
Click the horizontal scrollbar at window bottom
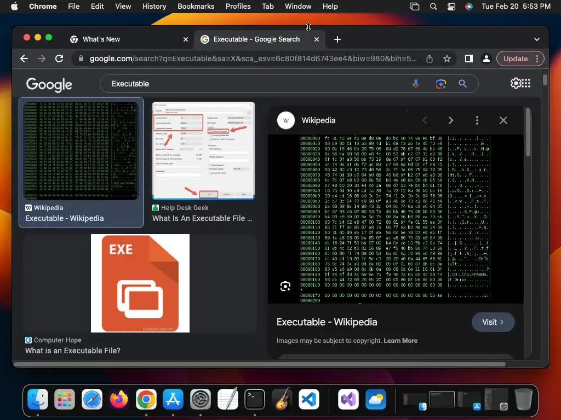click(x=260, y=364)
